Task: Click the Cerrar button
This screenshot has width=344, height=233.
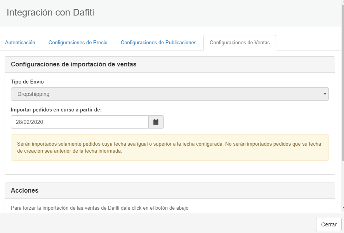Action: [328, 224]
